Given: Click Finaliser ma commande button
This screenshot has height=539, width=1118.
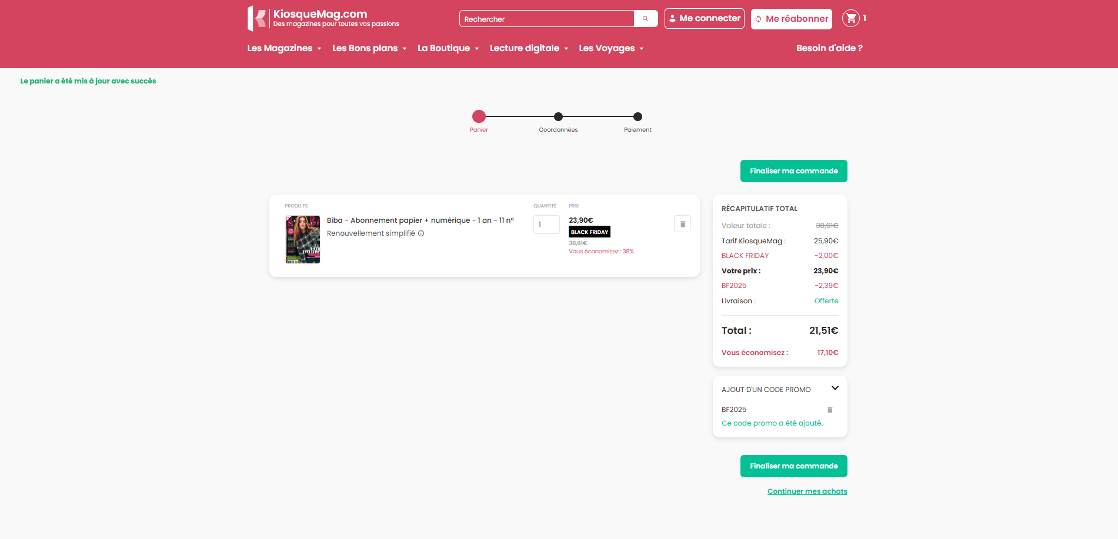Looking at the screenshot, I should 793,171.
